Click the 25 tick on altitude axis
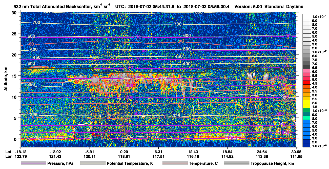 pos(15,33)
